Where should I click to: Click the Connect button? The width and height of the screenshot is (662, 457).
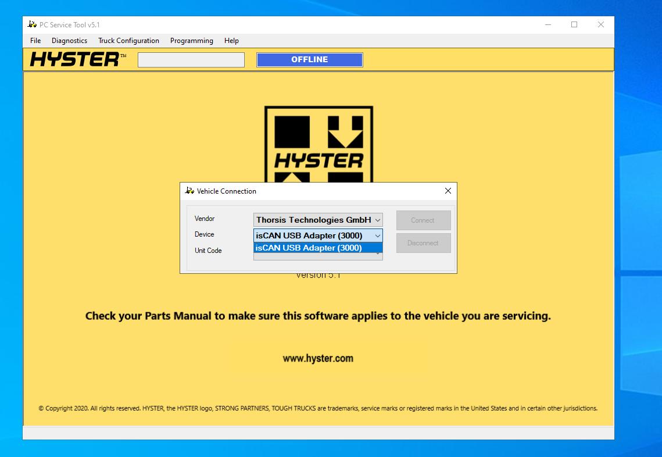423,220
